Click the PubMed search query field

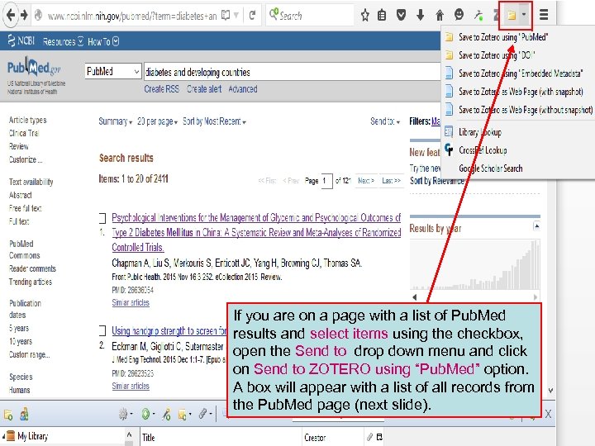click(x=293, y=72)
